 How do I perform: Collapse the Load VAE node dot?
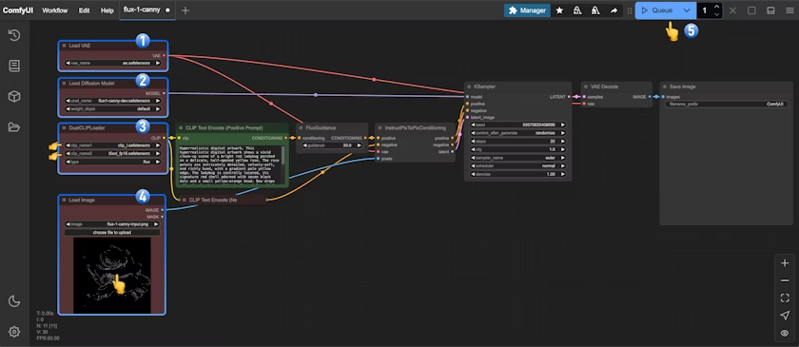(65, 46)
